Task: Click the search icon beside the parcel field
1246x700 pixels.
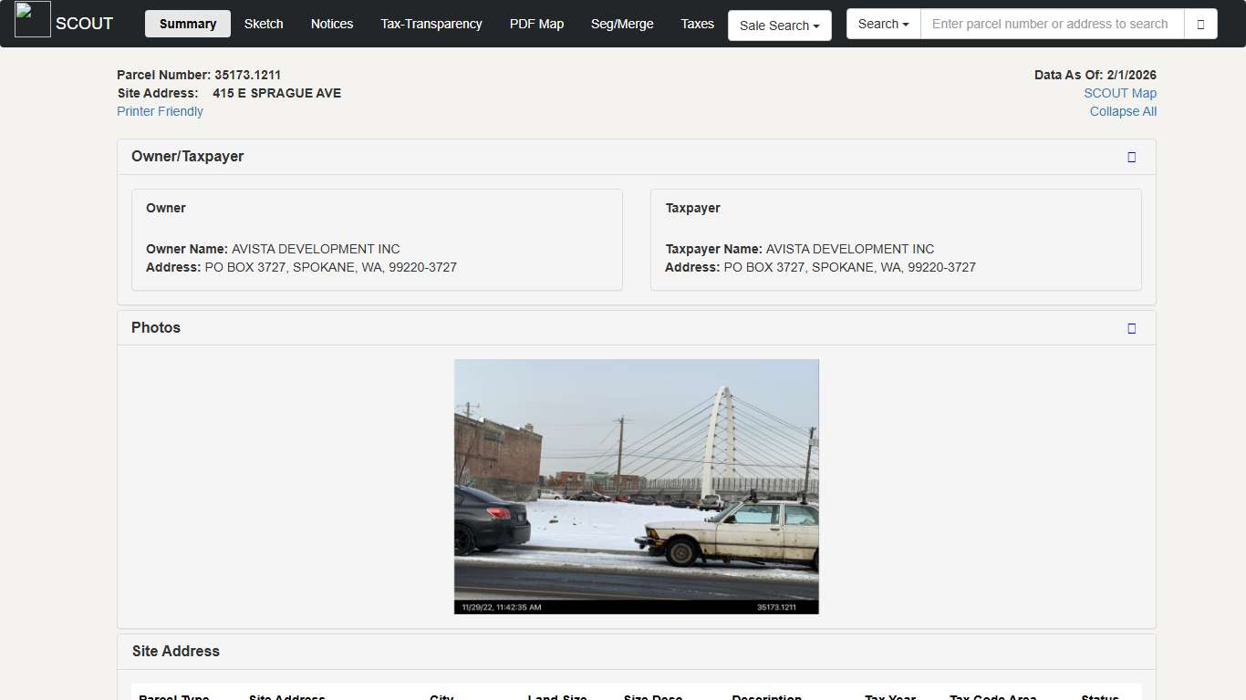Action: click(1200, 24)
